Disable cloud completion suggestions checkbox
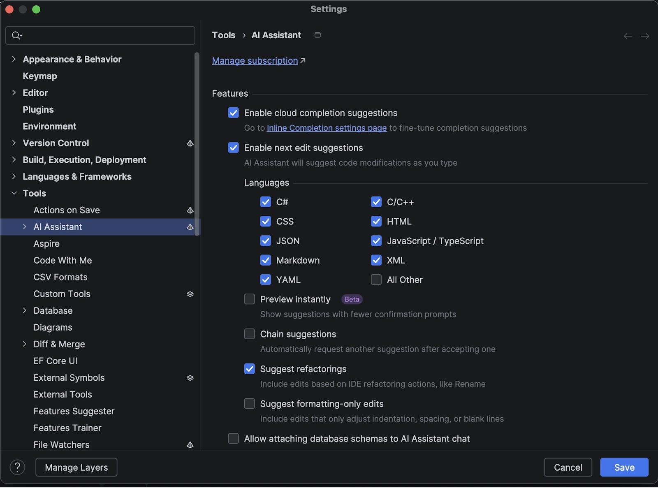The height and width of the screenshot is (488, 658). tap(233, 113)
